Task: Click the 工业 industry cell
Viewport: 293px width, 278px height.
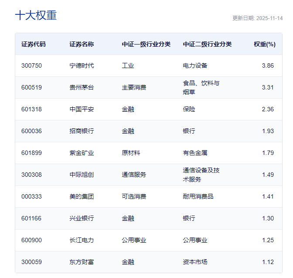Action: pyautogui.click(x=128, y=65)
